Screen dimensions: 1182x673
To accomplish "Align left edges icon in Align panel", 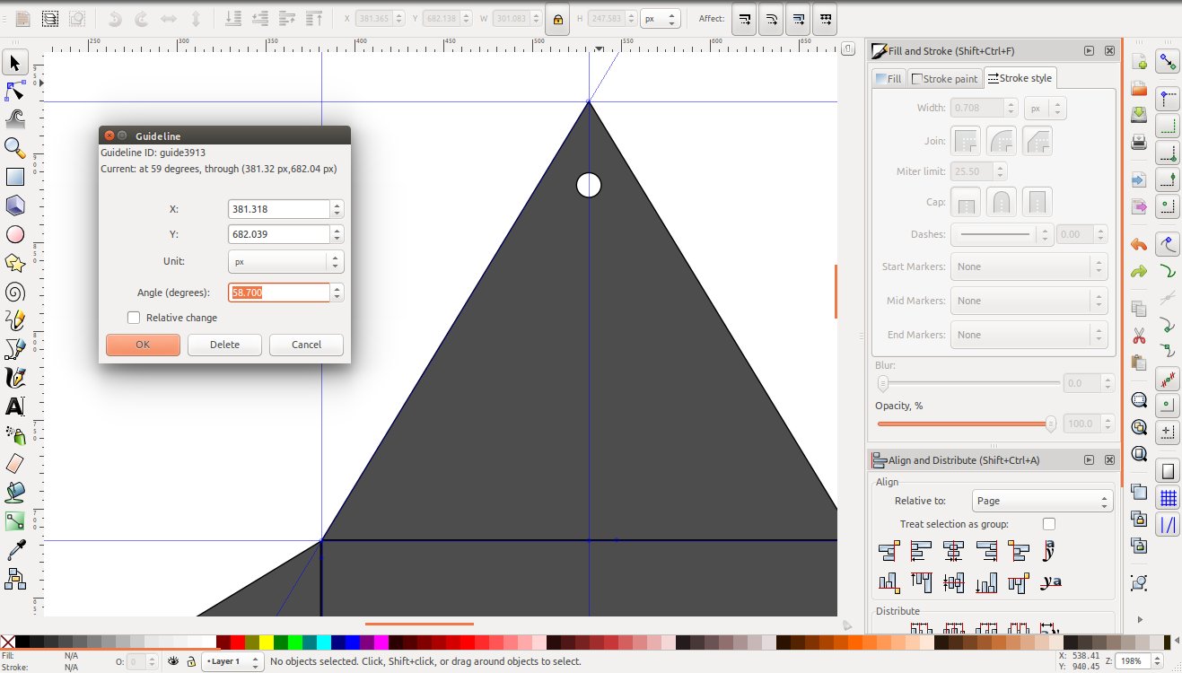I will (922, 551).
